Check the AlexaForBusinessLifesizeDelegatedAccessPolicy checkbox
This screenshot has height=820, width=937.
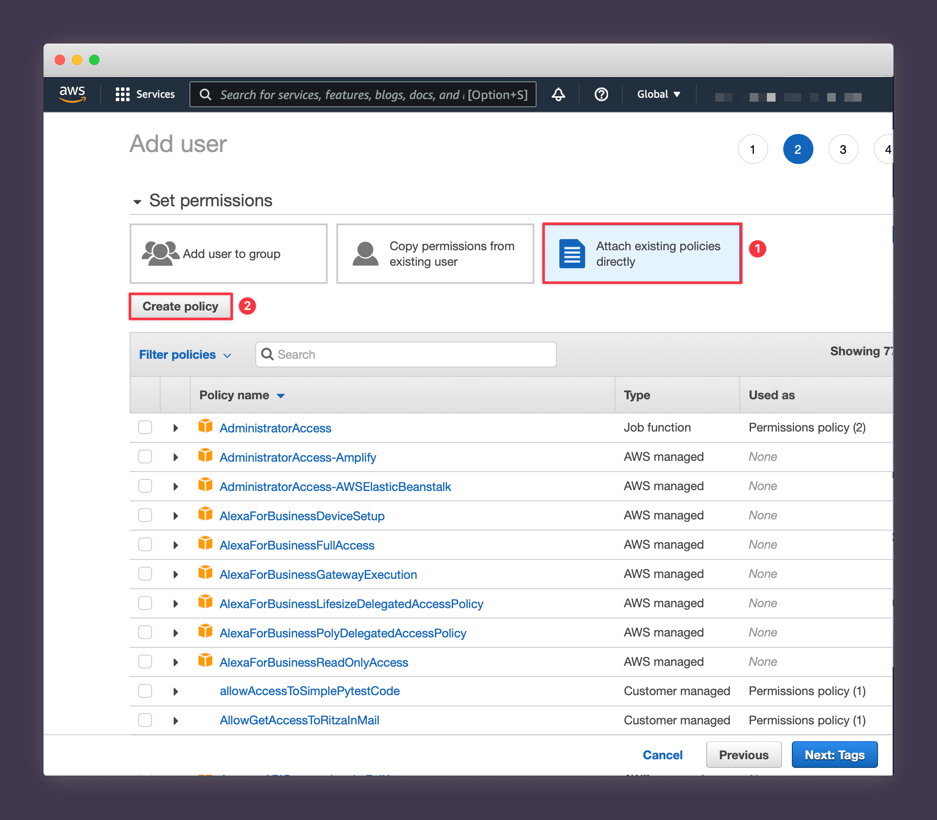(x=145, y=603)
